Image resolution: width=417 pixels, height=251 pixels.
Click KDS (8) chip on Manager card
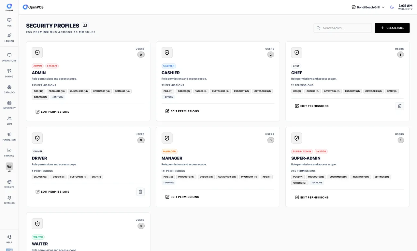pos(266,177)
